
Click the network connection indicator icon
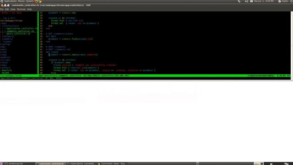click(239, 1)
